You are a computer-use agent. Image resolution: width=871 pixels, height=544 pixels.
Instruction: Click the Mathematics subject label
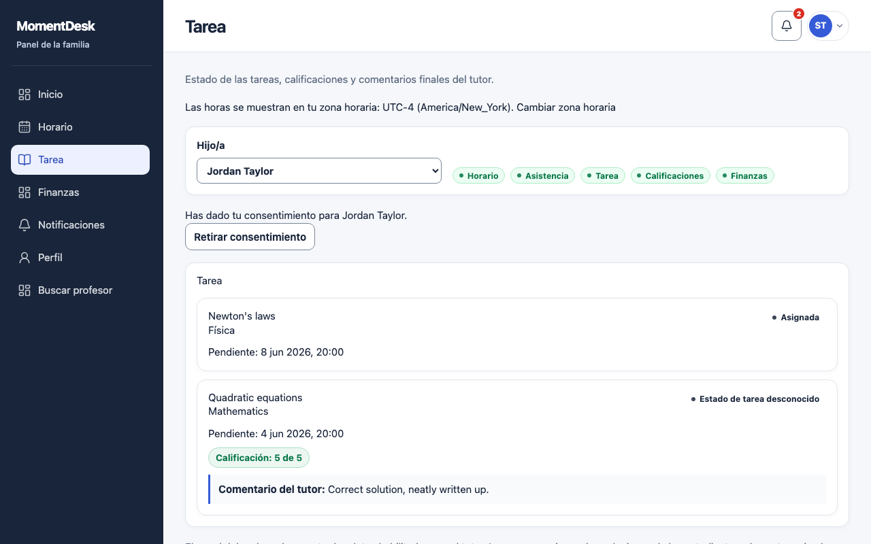point(238,411)
